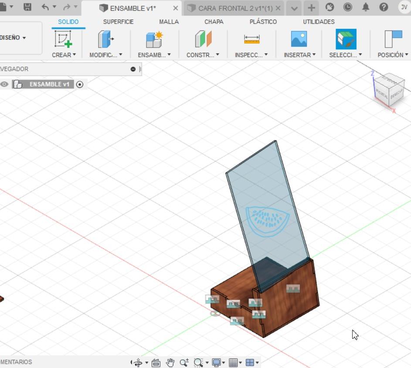
Task: Select the PLÁSTICO ribbon tab
Action: 263,22
